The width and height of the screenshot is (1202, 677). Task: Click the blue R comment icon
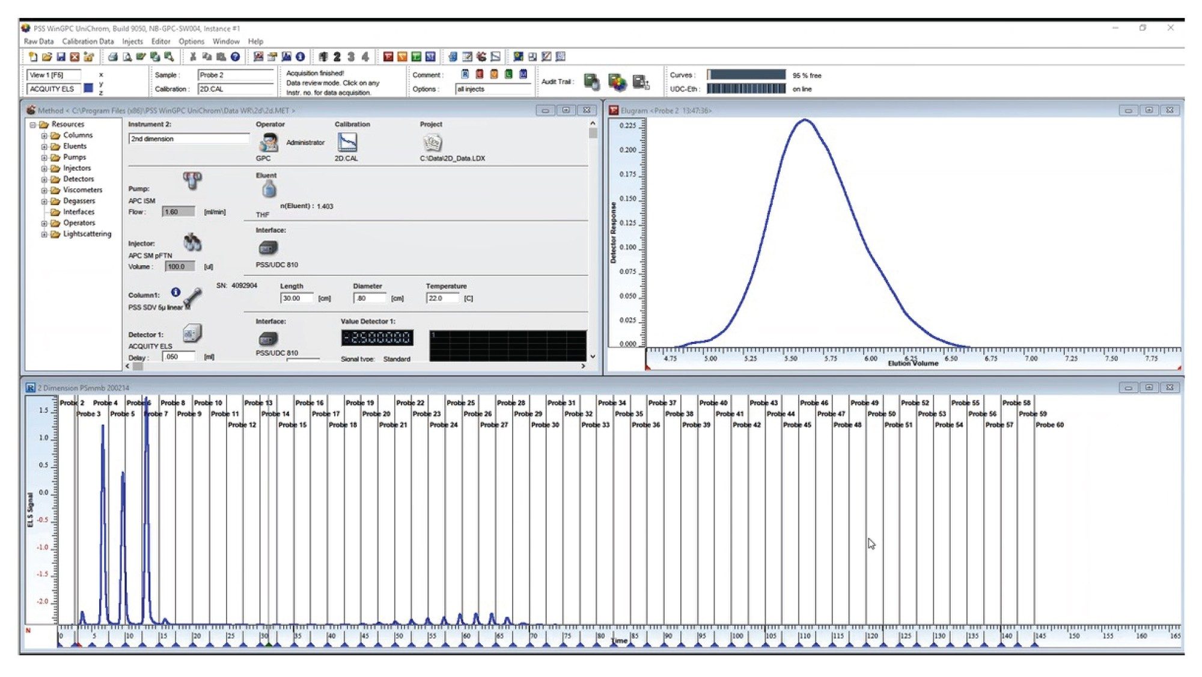[x=465, y=74]
